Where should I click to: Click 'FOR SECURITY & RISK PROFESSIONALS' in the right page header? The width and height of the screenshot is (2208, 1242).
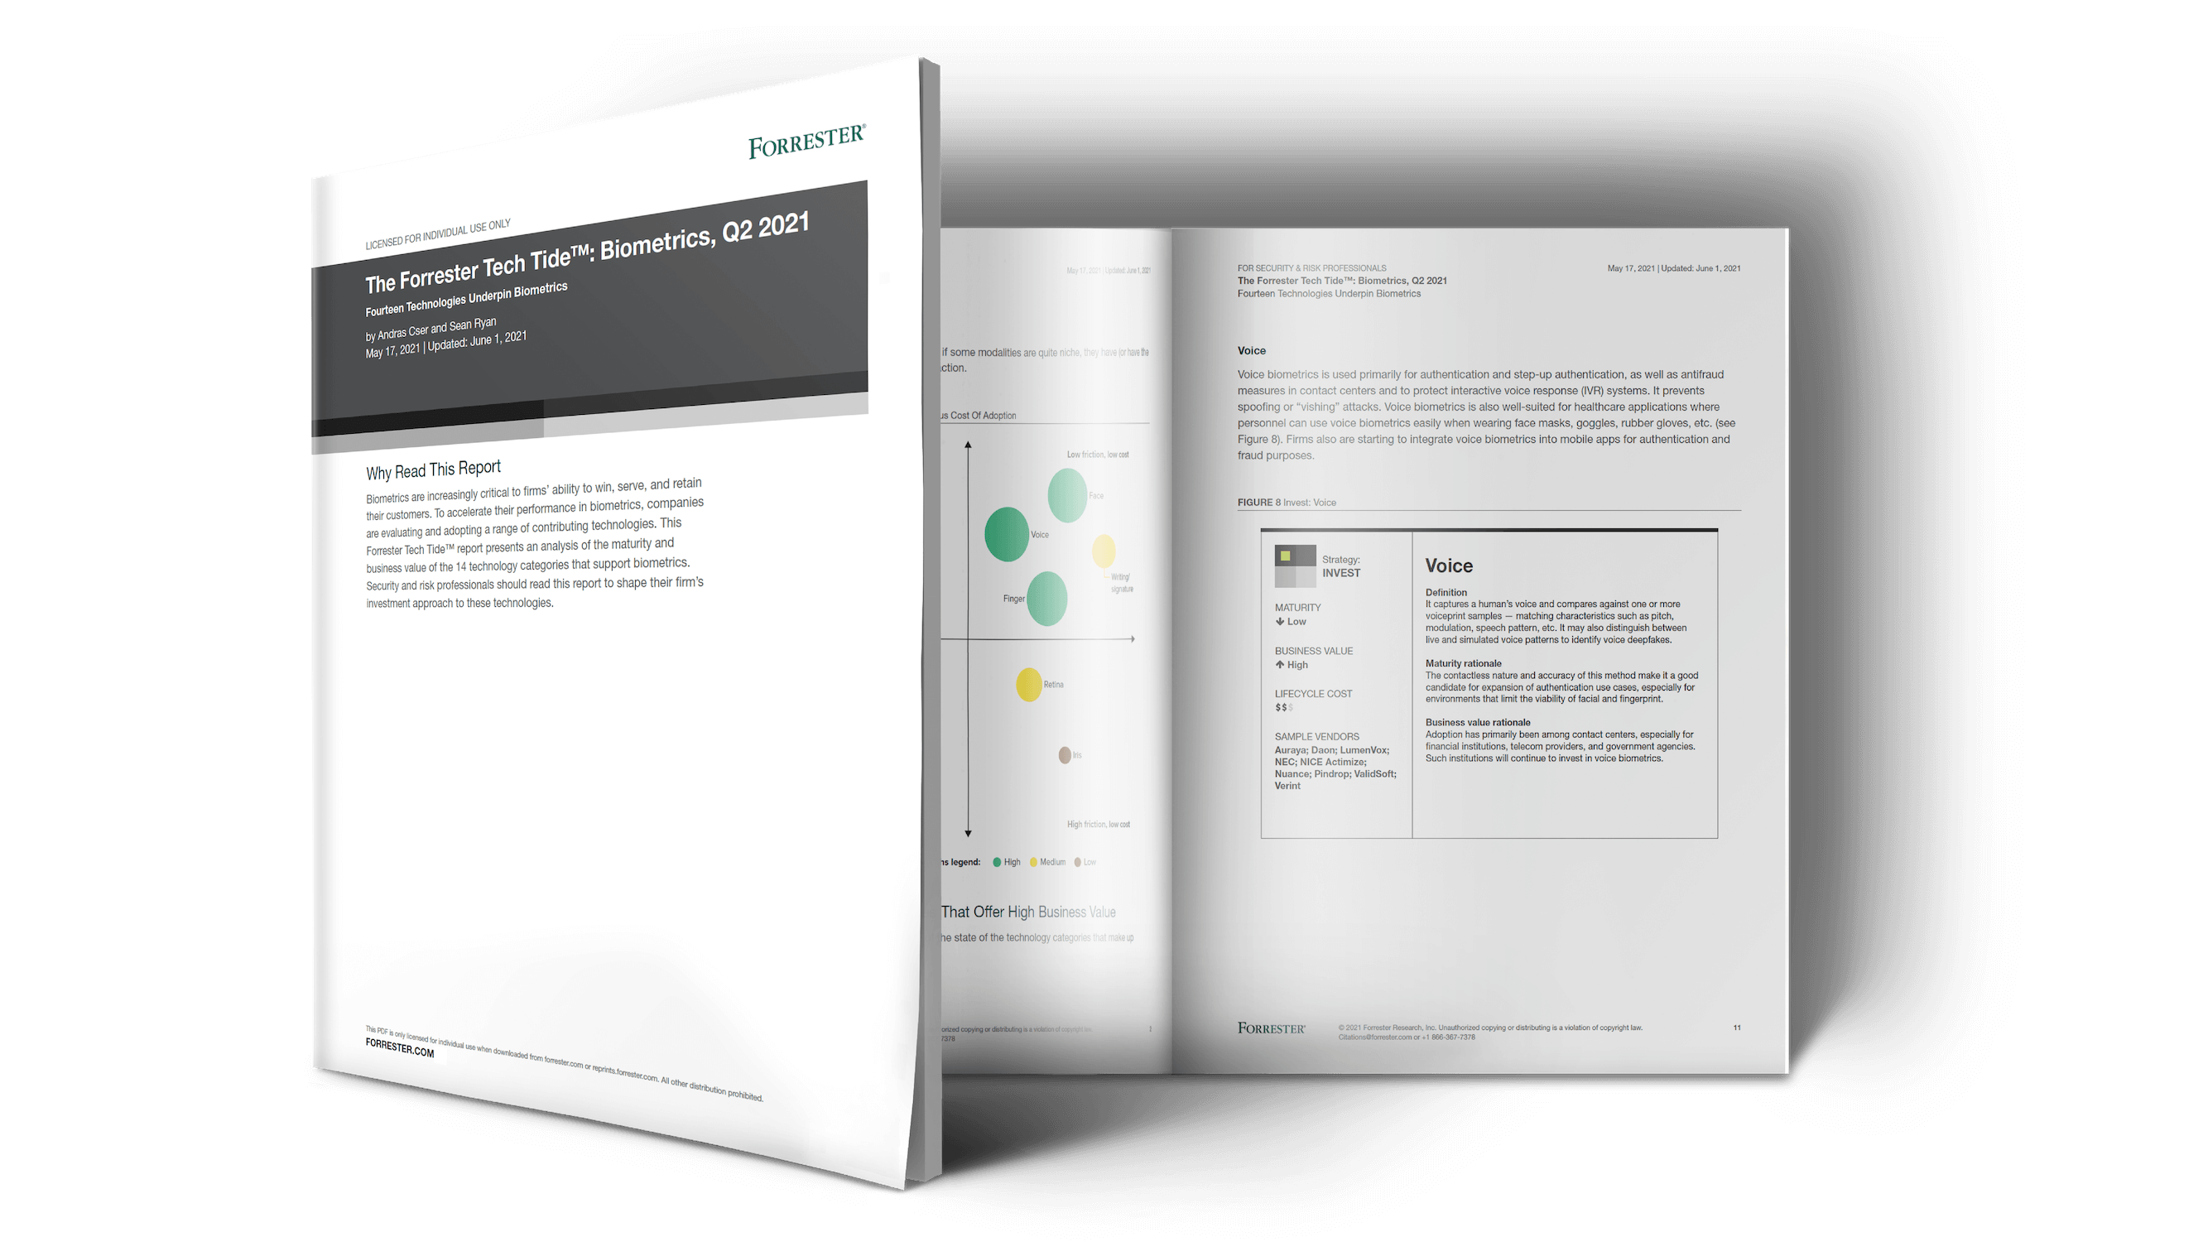(x=1311, y=268)
